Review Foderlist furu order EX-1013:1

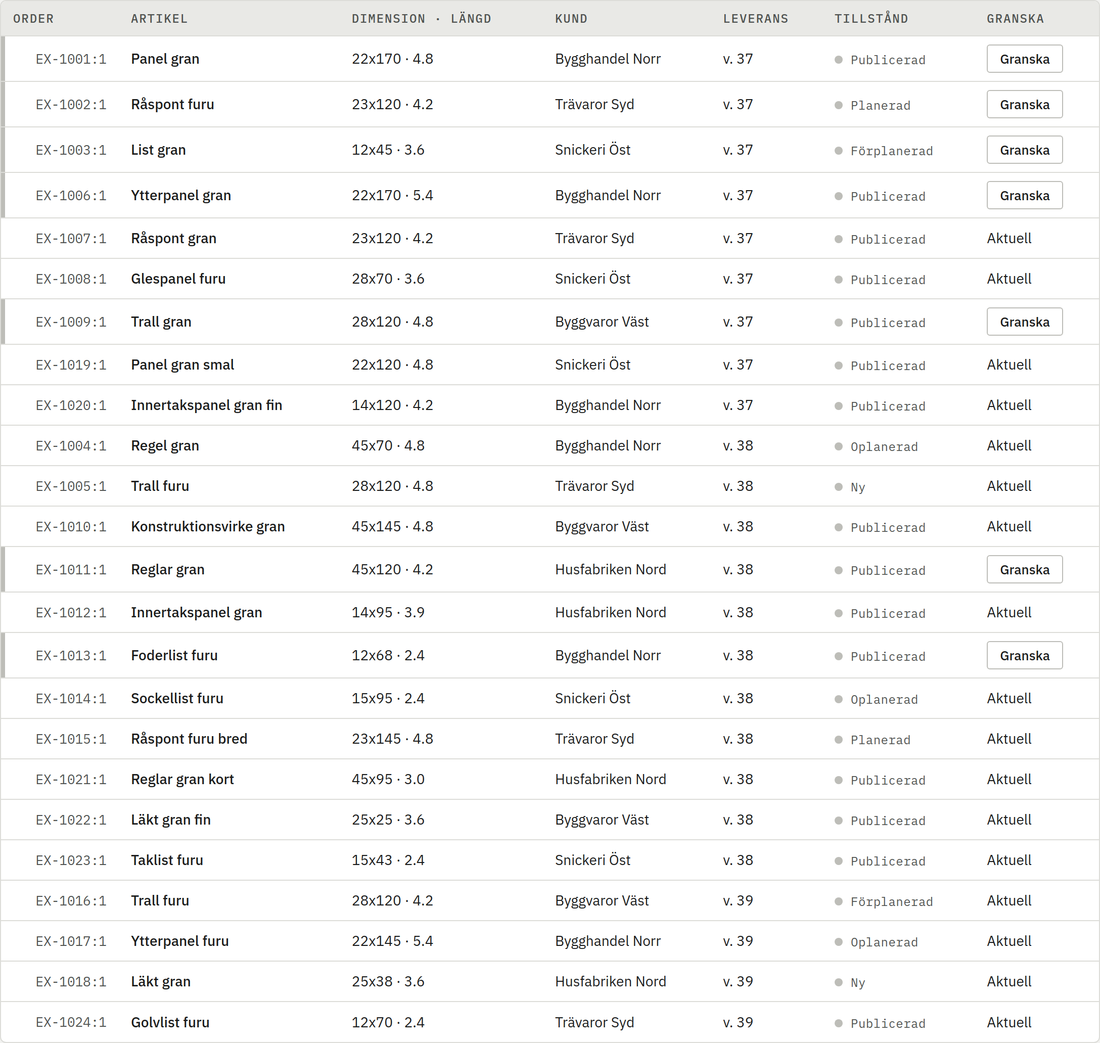(1024, 656)
